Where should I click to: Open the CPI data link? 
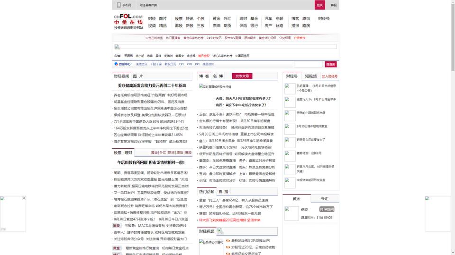click(182, 64)
